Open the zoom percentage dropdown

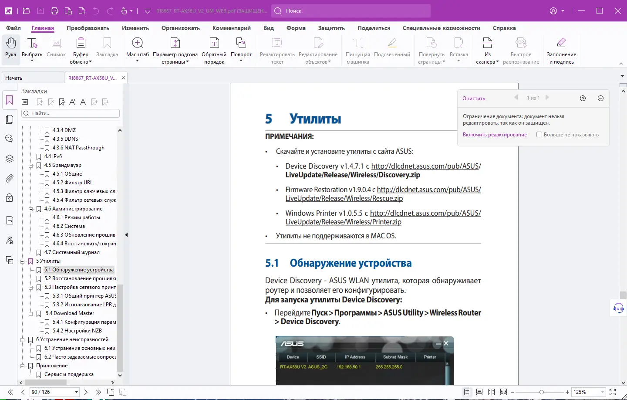[x=603, y=392]
